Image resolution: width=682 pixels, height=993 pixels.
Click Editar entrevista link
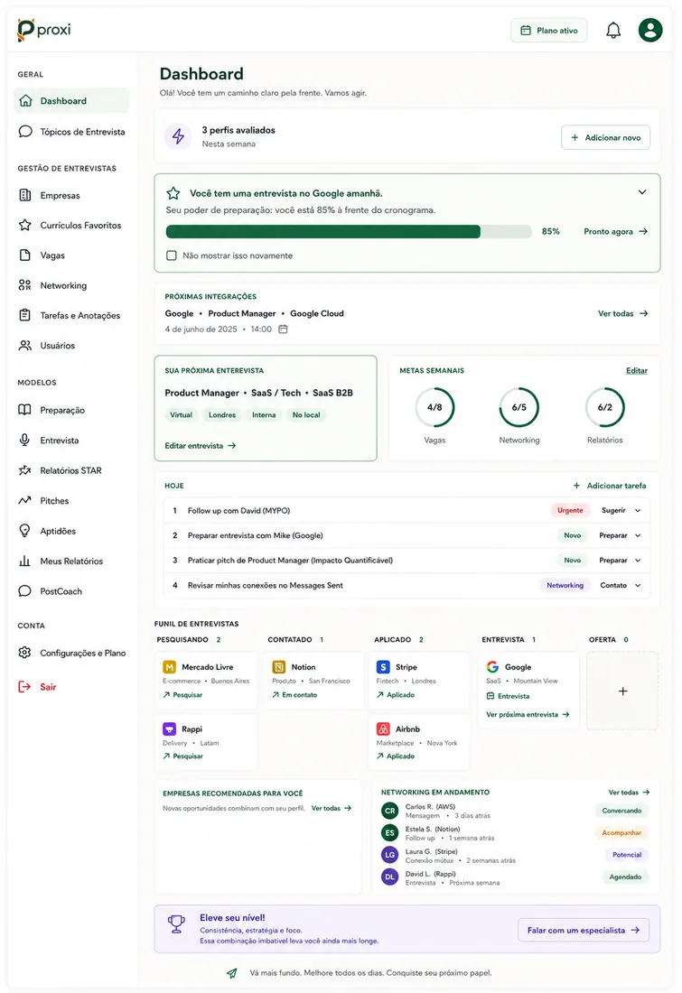point(201,446)
